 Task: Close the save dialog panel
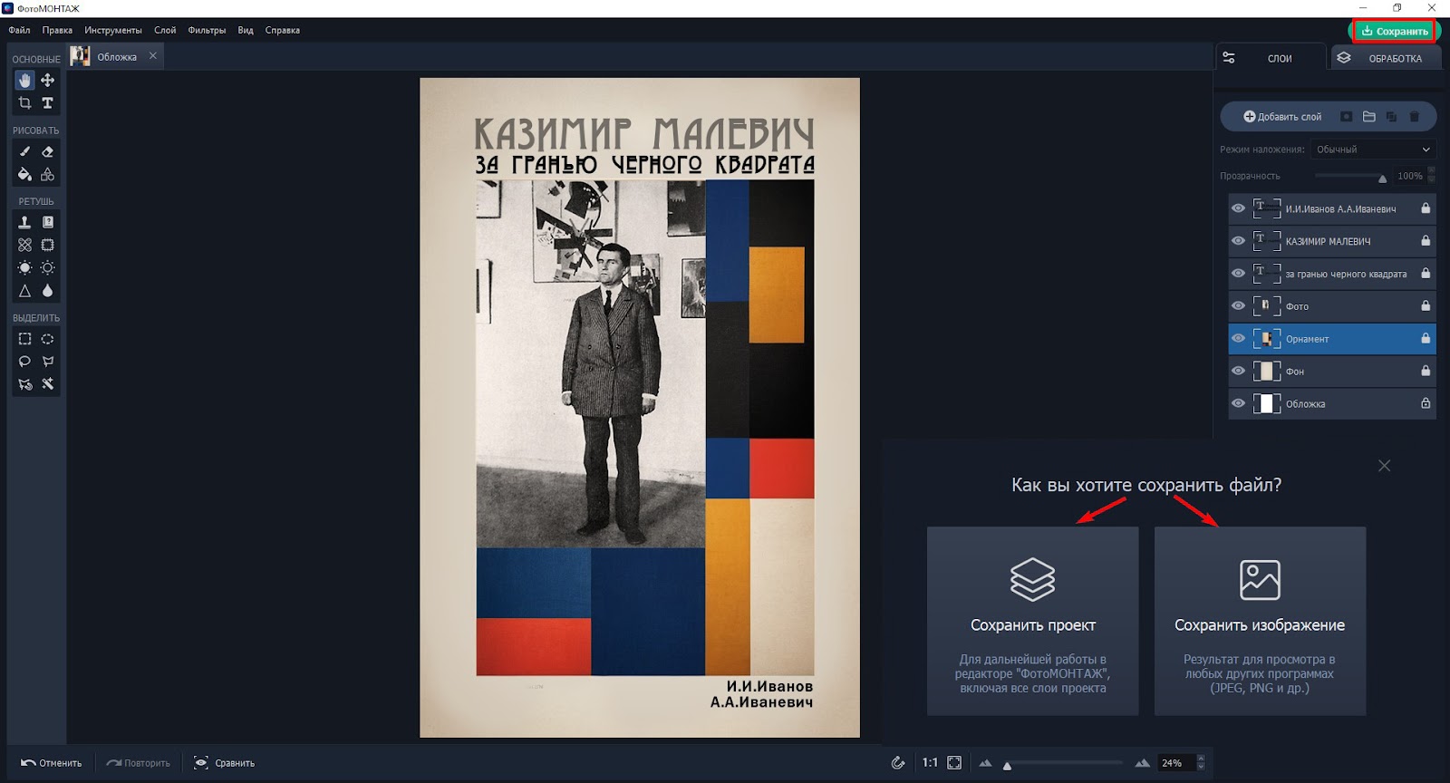pos(1384,466)
